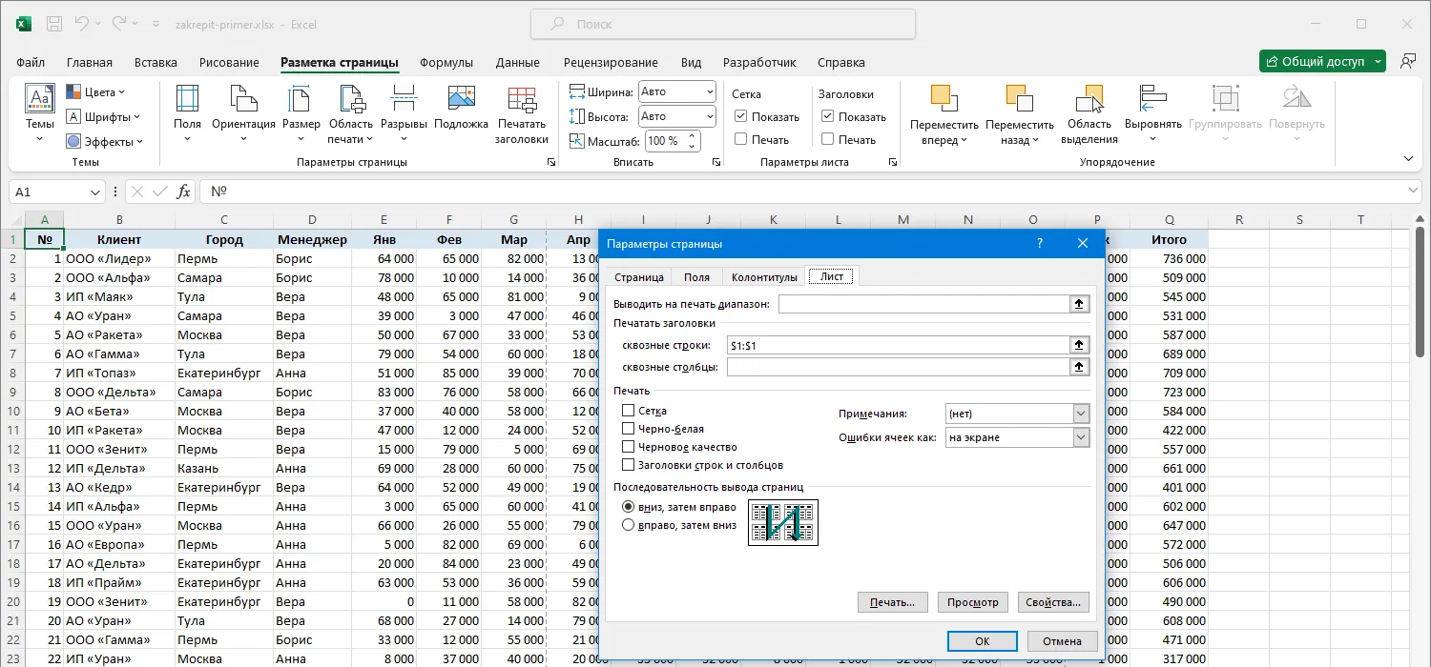Open the Размер paper size menu
Viewport: 1431px width, 667px height.
pyautogui.click(x=301, y=114)
